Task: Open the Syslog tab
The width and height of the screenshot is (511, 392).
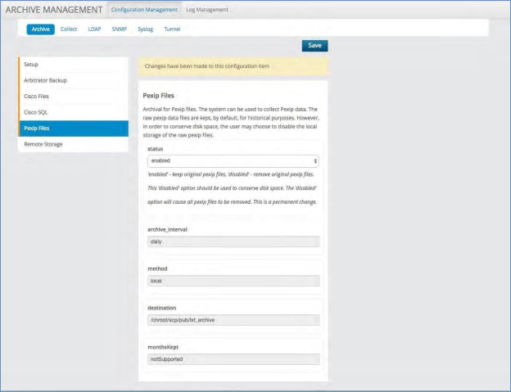Action: (x=145, y=29)
